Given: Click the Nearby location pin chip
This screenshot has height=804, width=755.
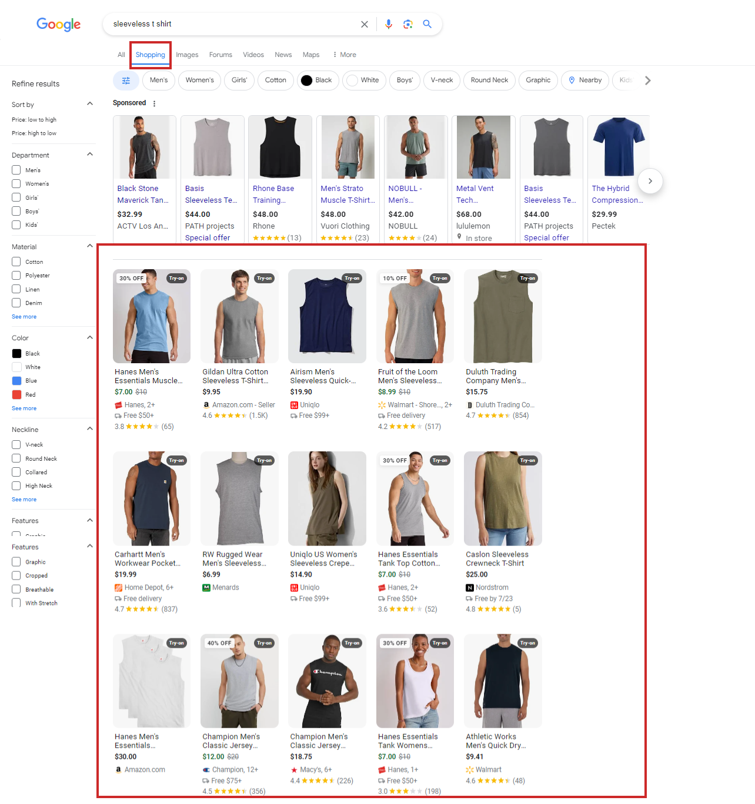Looking at the screenshot, I should (x=584, y=81).
